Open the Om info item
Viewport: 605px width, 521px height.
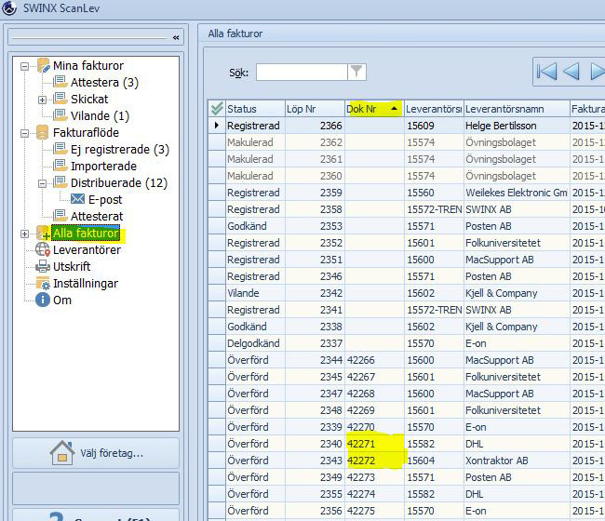[x=62, y=300]
